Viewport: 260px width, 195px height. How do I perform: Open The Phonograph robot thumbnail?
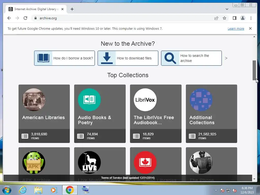click(x=201, y=162)
